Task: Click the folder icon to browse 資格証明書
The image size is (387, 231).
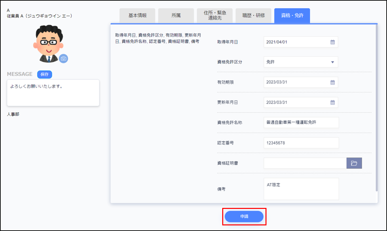Action: coord(354,163)
